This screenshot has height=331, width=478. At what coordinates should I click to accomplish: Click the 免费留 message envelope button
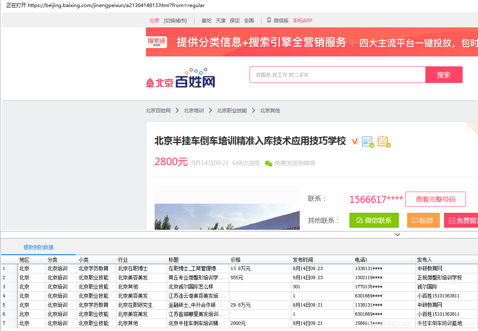(x=463, y=220)
